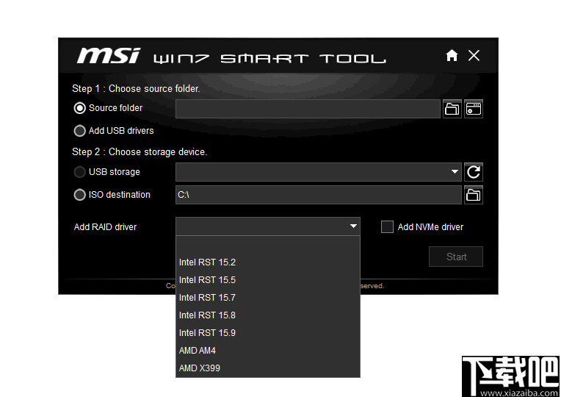
Task: Click the home icon in title bar
Action: tap(452, 56)
